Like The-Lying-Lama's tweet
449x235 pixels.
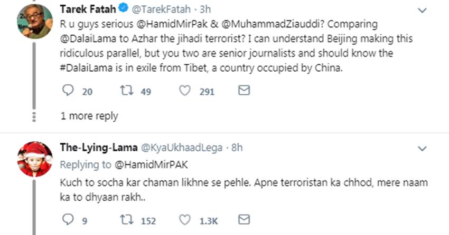pos(184,219)
